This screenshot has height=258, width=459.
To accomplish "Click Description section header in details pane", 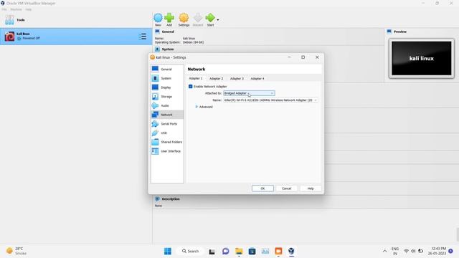I will (171, 199).
